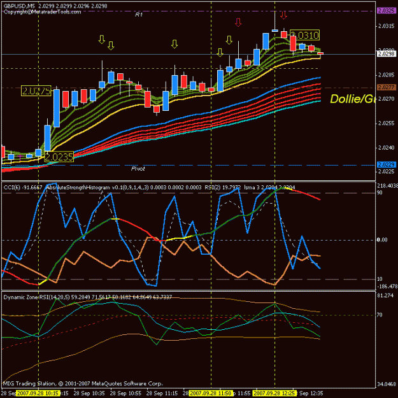
Task: Select the yellow boxed 2.0310 label
Action: tap(304, 35)
